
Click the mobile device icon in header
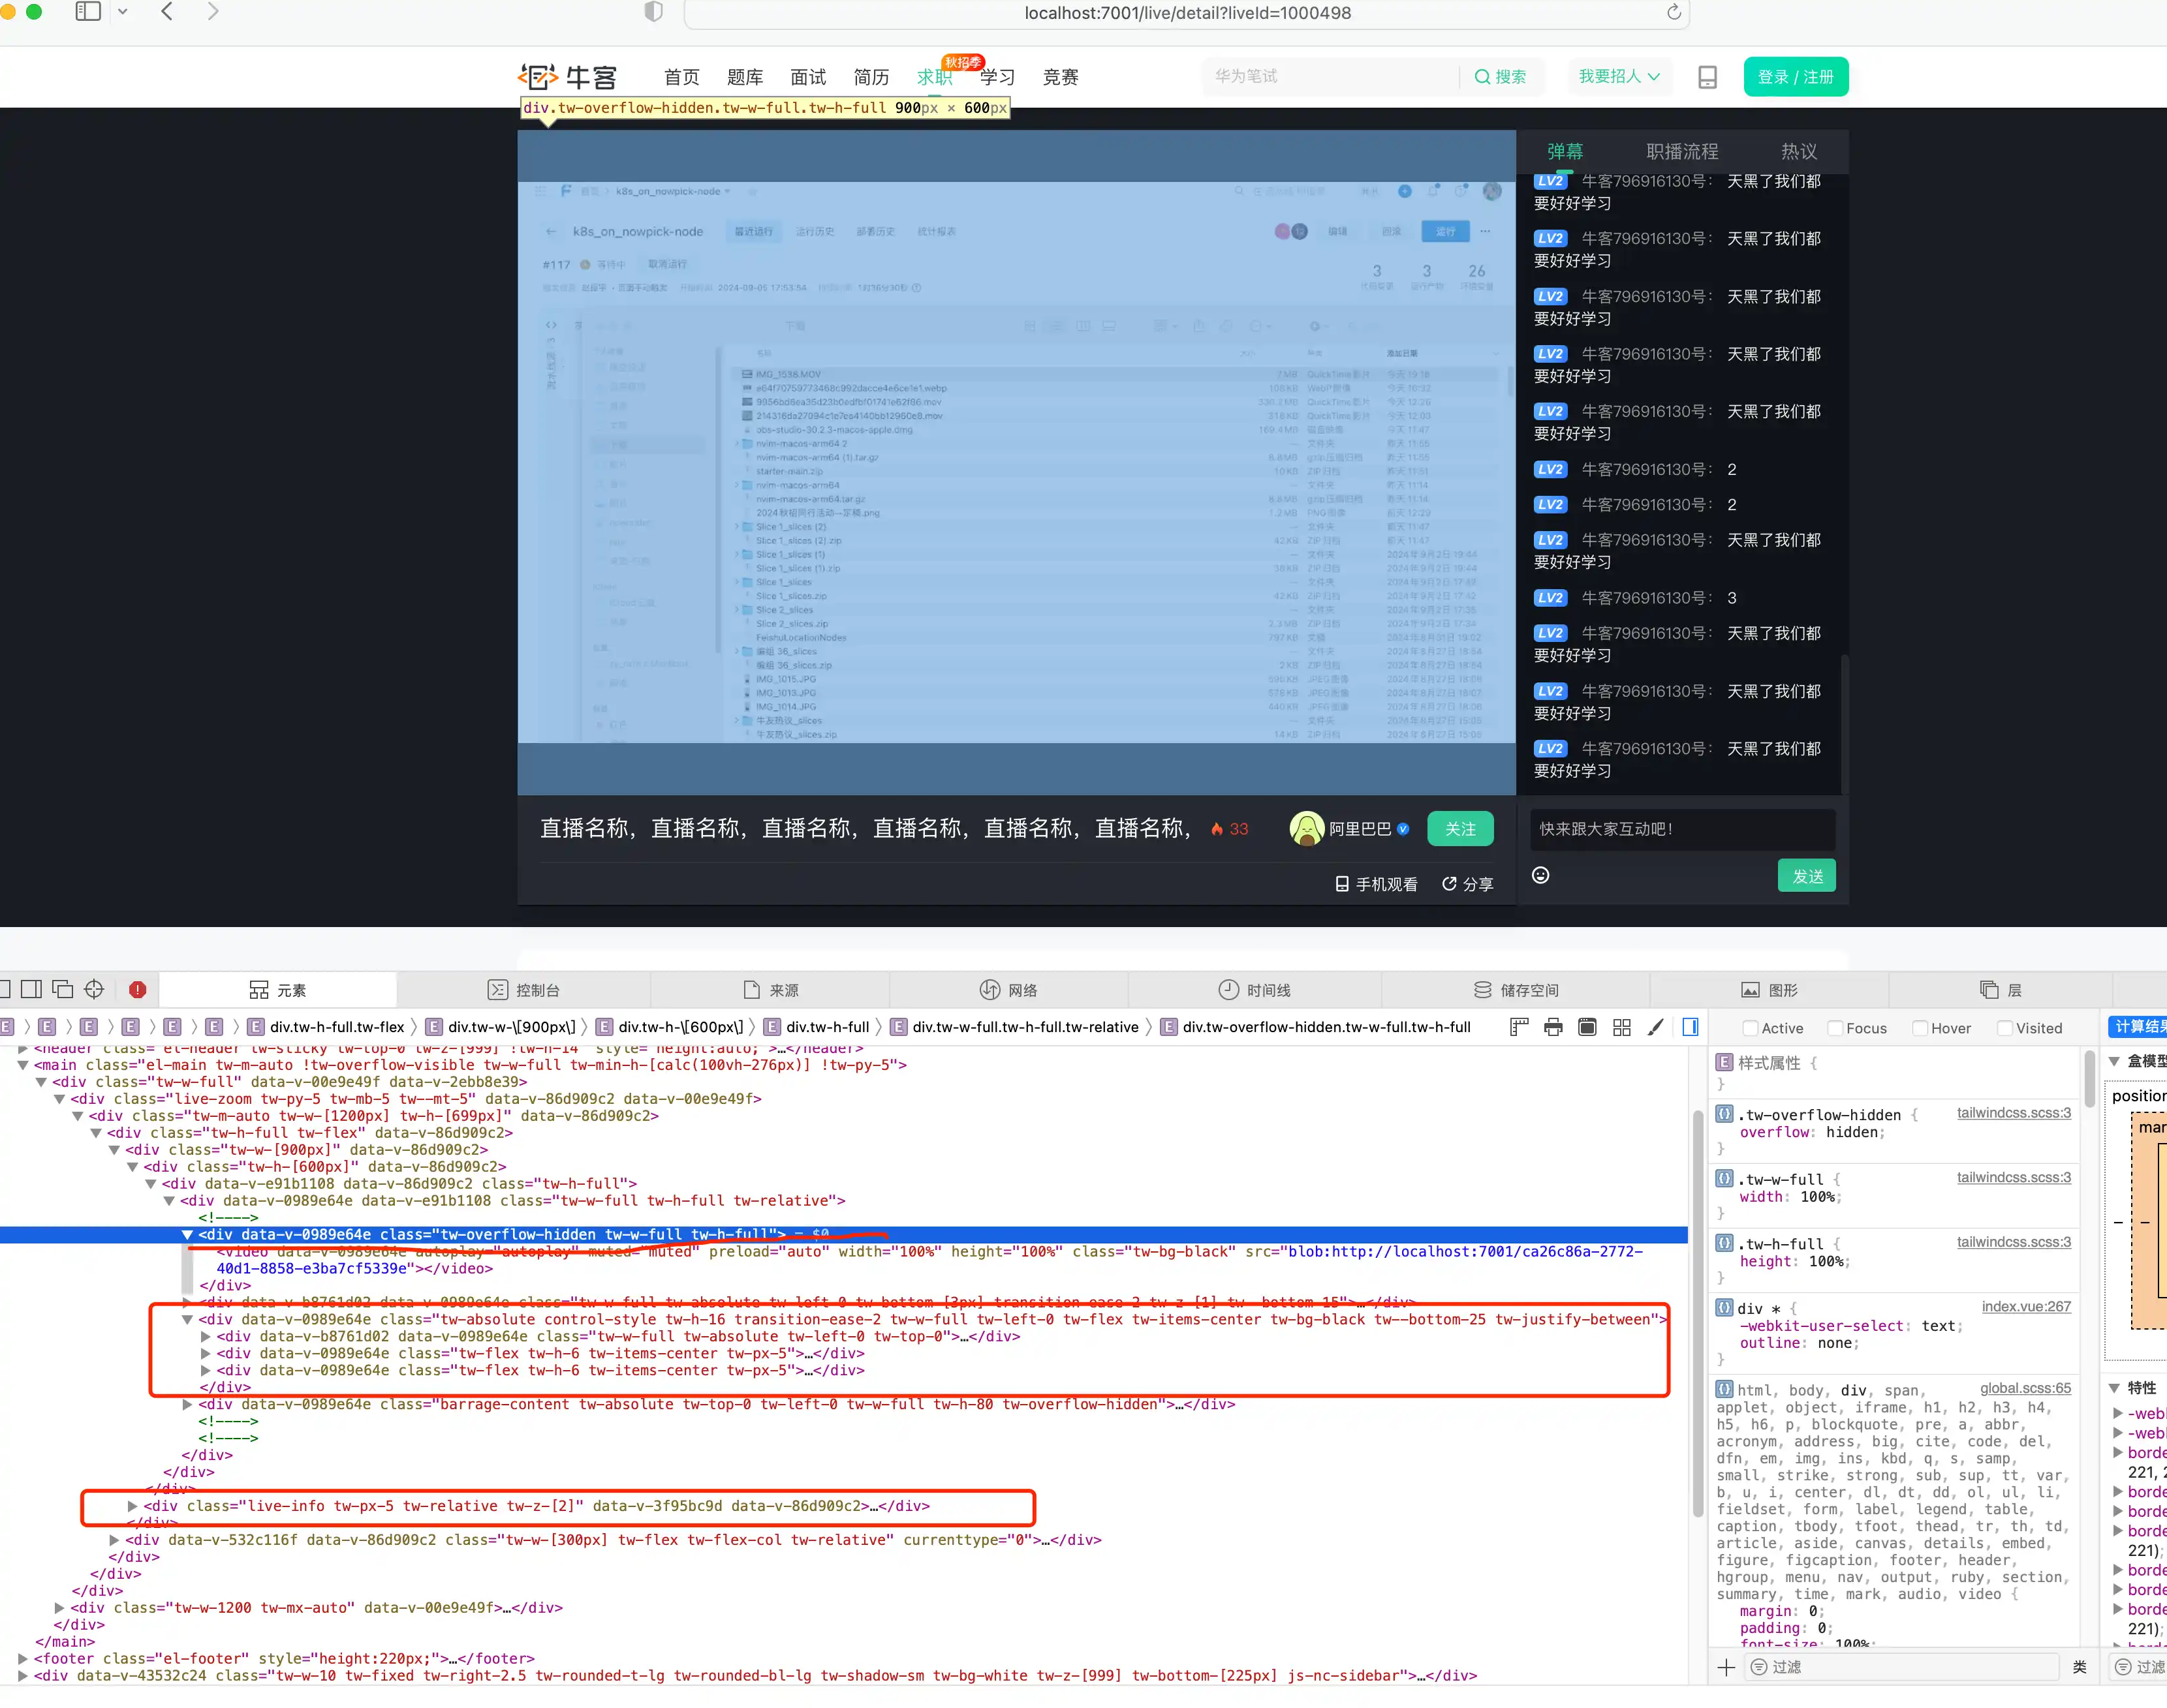[1707, 77]
